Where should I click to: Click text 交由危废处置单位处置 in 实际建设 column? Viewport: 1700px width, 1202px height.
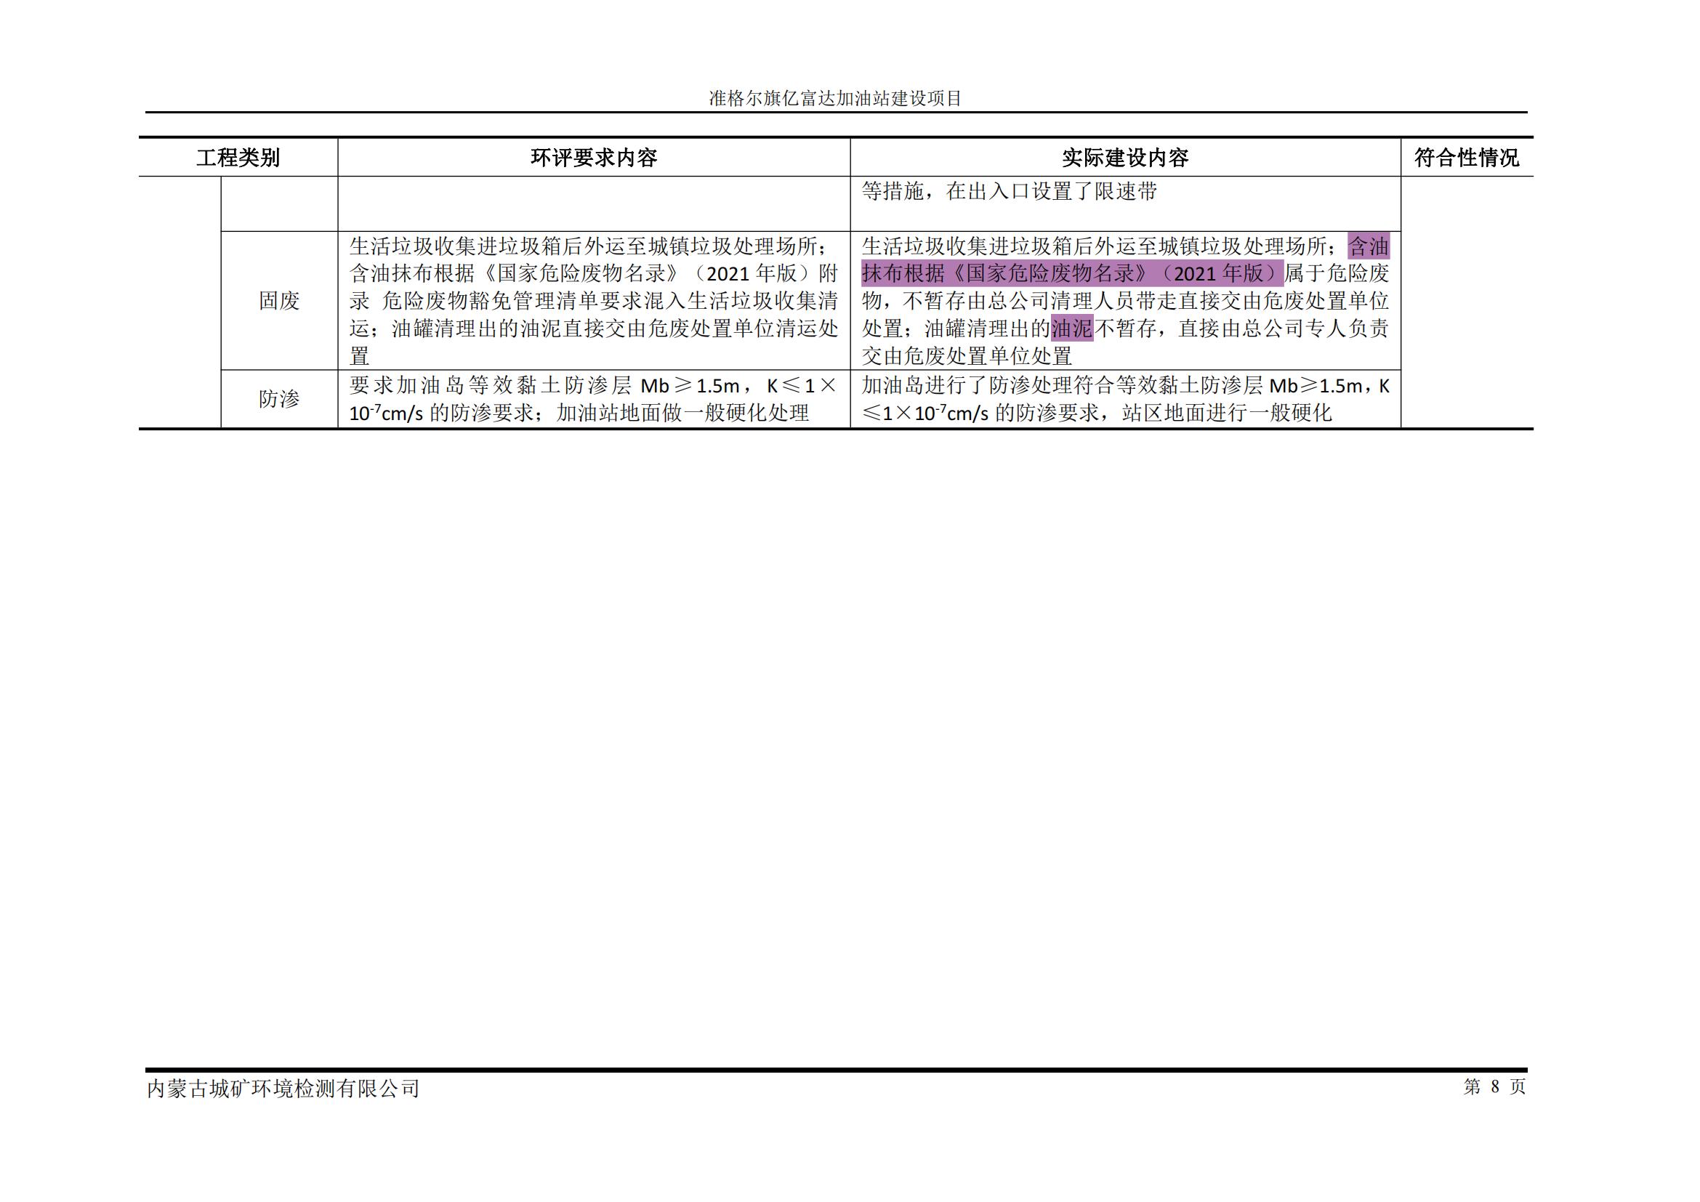967,356
